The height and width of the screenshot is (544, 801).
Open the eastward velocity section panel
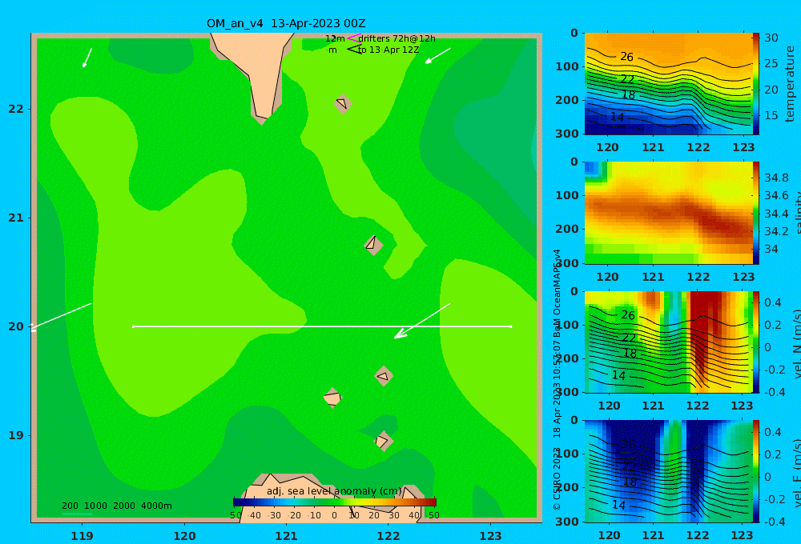(x=668, y=471)
